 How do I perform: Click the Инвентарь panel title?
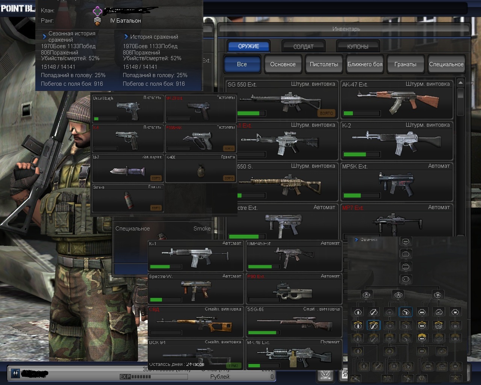point(346,29)
